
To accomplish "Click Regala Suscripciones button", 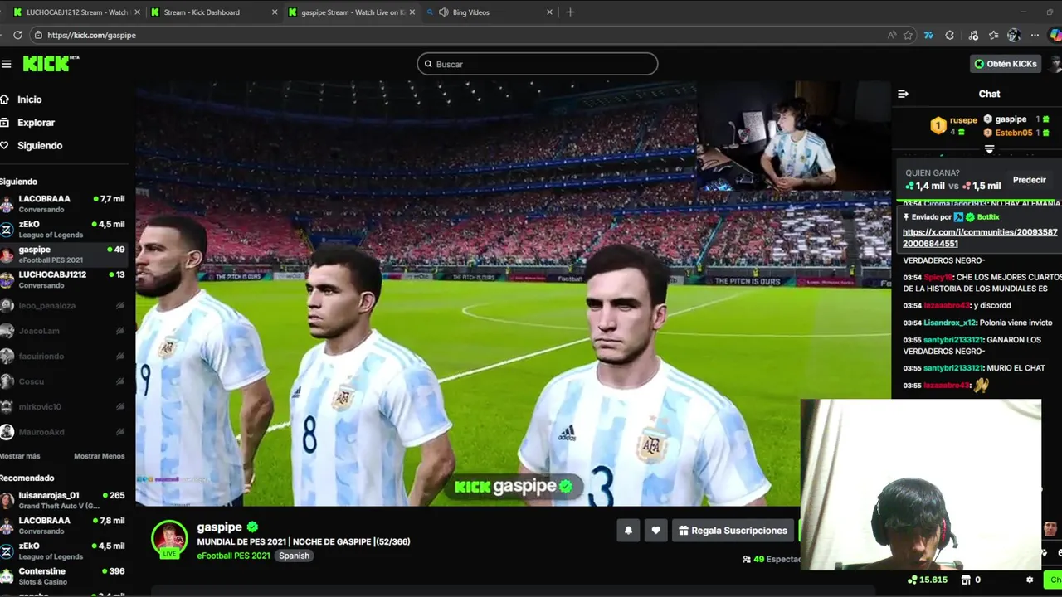I will tap(733, 531).
